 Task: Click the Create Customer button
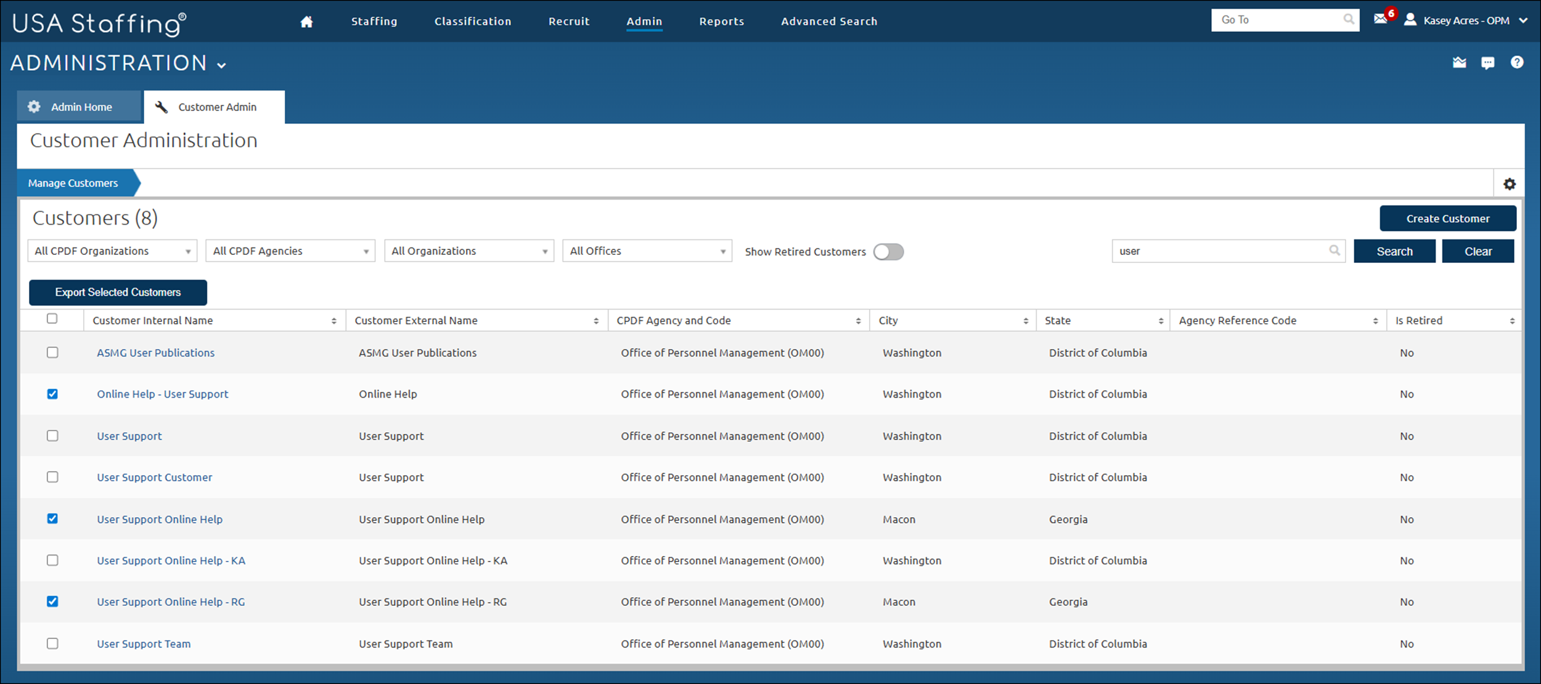(1448, 219)
